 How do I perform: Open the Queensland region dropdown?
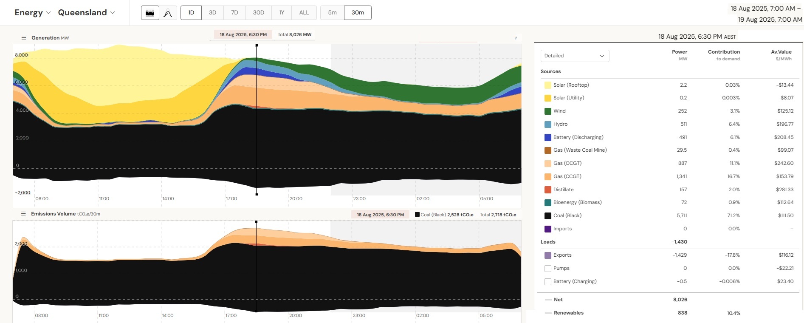(86, 13)
